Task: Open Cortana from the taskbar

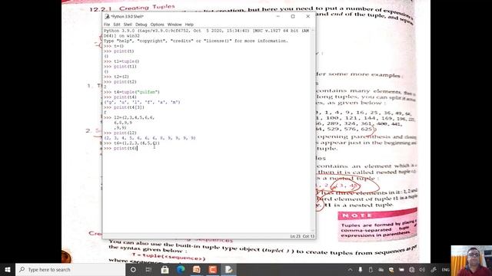Action: click(133, 269)
